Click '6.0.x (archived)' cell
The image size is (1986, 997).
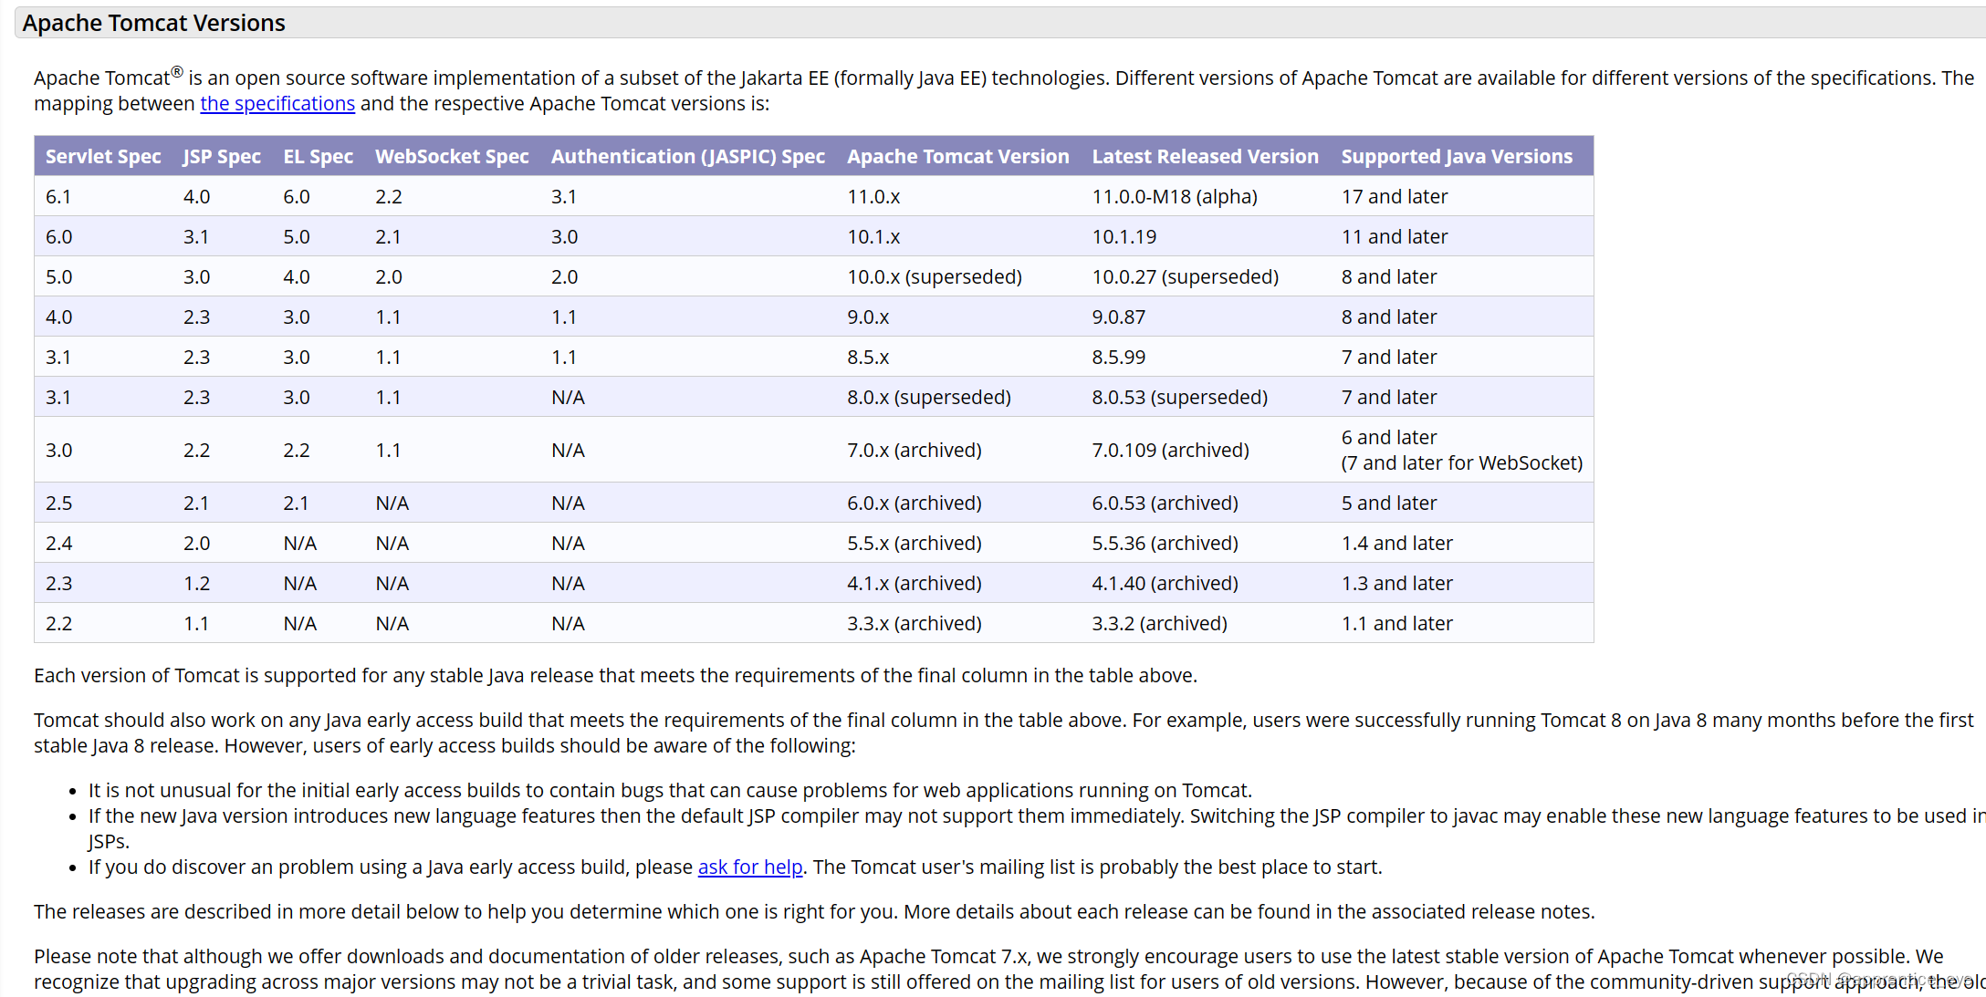(915, 504)
